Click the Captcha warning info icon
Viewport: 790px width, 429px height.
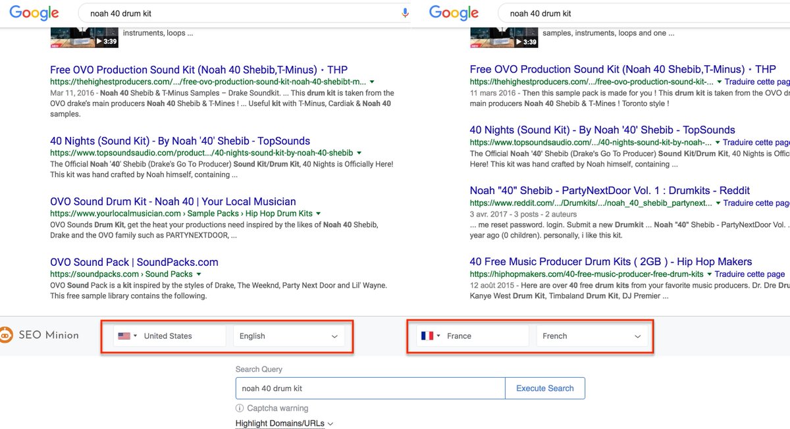(x=240, y=408)
